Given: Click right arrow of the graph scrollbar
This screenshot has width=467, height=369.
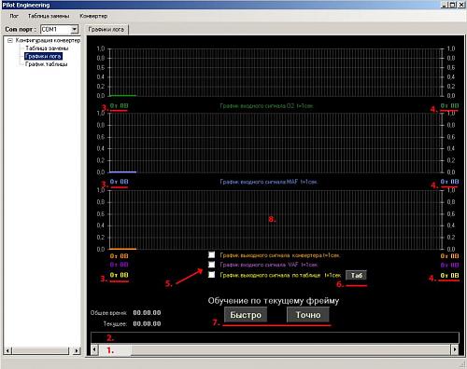Looking at the screenshot, I should (455, 350).
